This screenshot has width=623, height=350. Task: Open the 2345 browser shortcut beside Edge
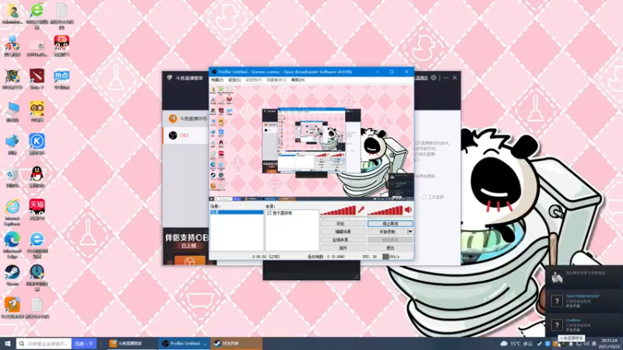[x=37, y=245]
